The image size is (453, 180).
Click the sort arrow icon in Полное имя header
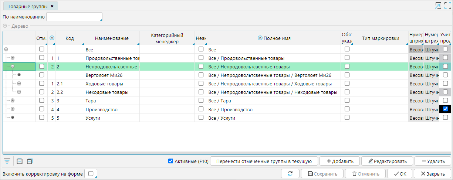(x=260, y=38)
